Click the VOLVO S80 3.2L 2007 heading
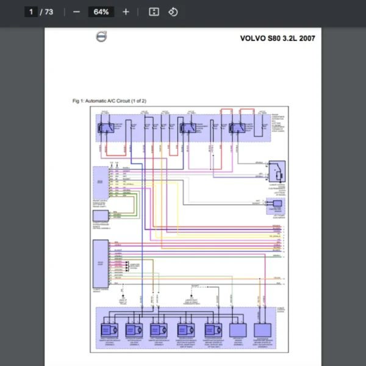 (278, 38)
